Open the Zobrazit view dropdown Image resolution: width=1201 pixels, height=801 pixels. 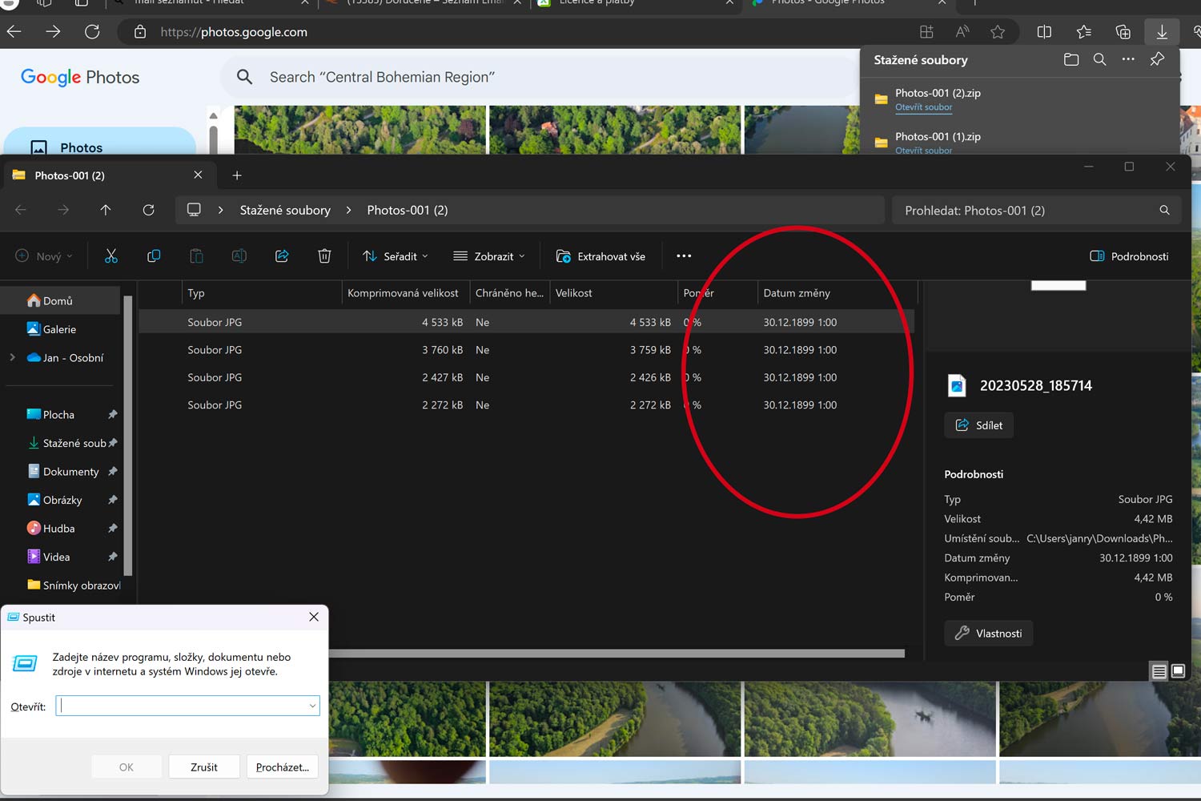[489, 256]
